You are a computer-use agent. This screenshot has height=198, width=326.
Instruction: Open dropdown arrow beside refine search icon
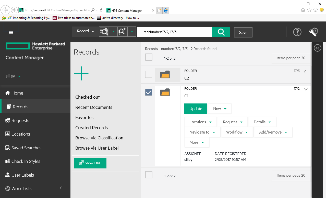[132, 32]
